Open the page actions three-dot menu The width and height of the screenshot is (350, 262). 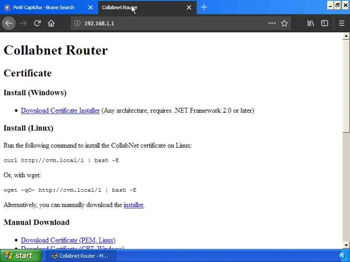[272, 23]
